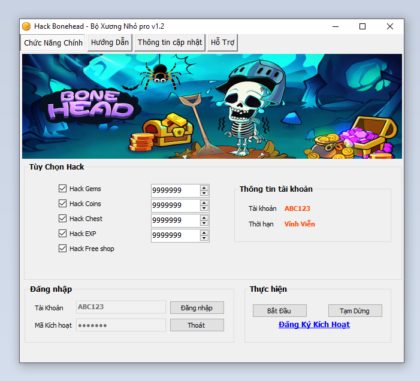
Task: Start with the Bắt Đầu button
Action: (x=279, y=311)
